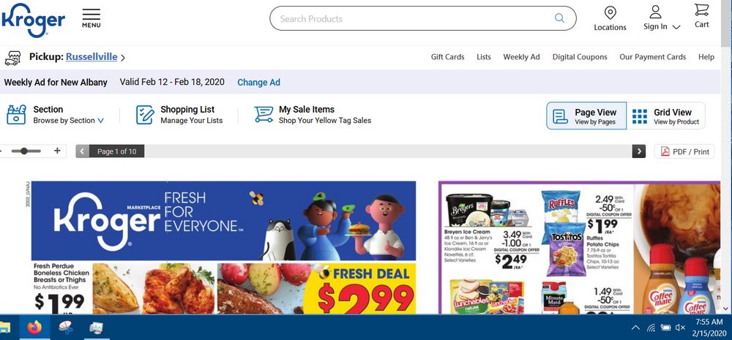Open Digital Coupons menu item
The width and height of the screenshot is (732, 340).
coord(580,57)
